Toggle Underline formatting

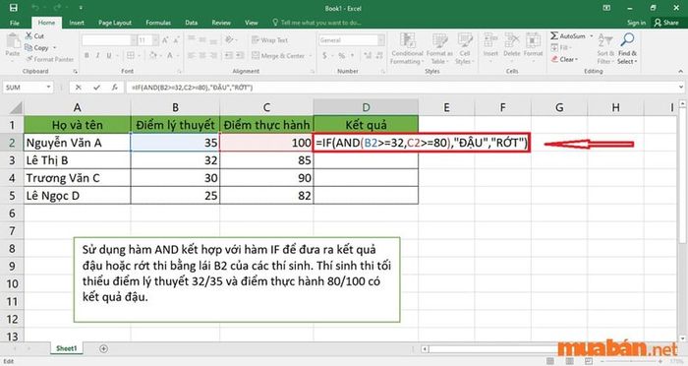pos(109,55)
